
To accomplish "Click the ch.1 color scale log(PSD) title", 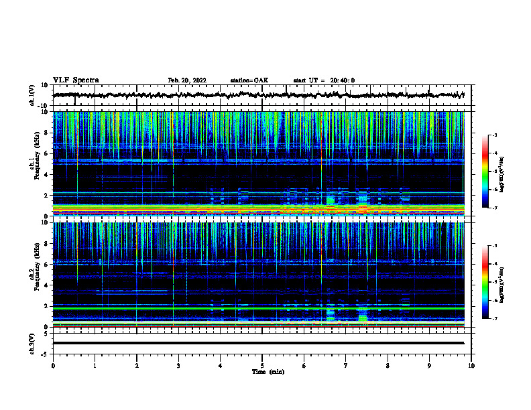I will pyautogui.click(x=502, y=174).
